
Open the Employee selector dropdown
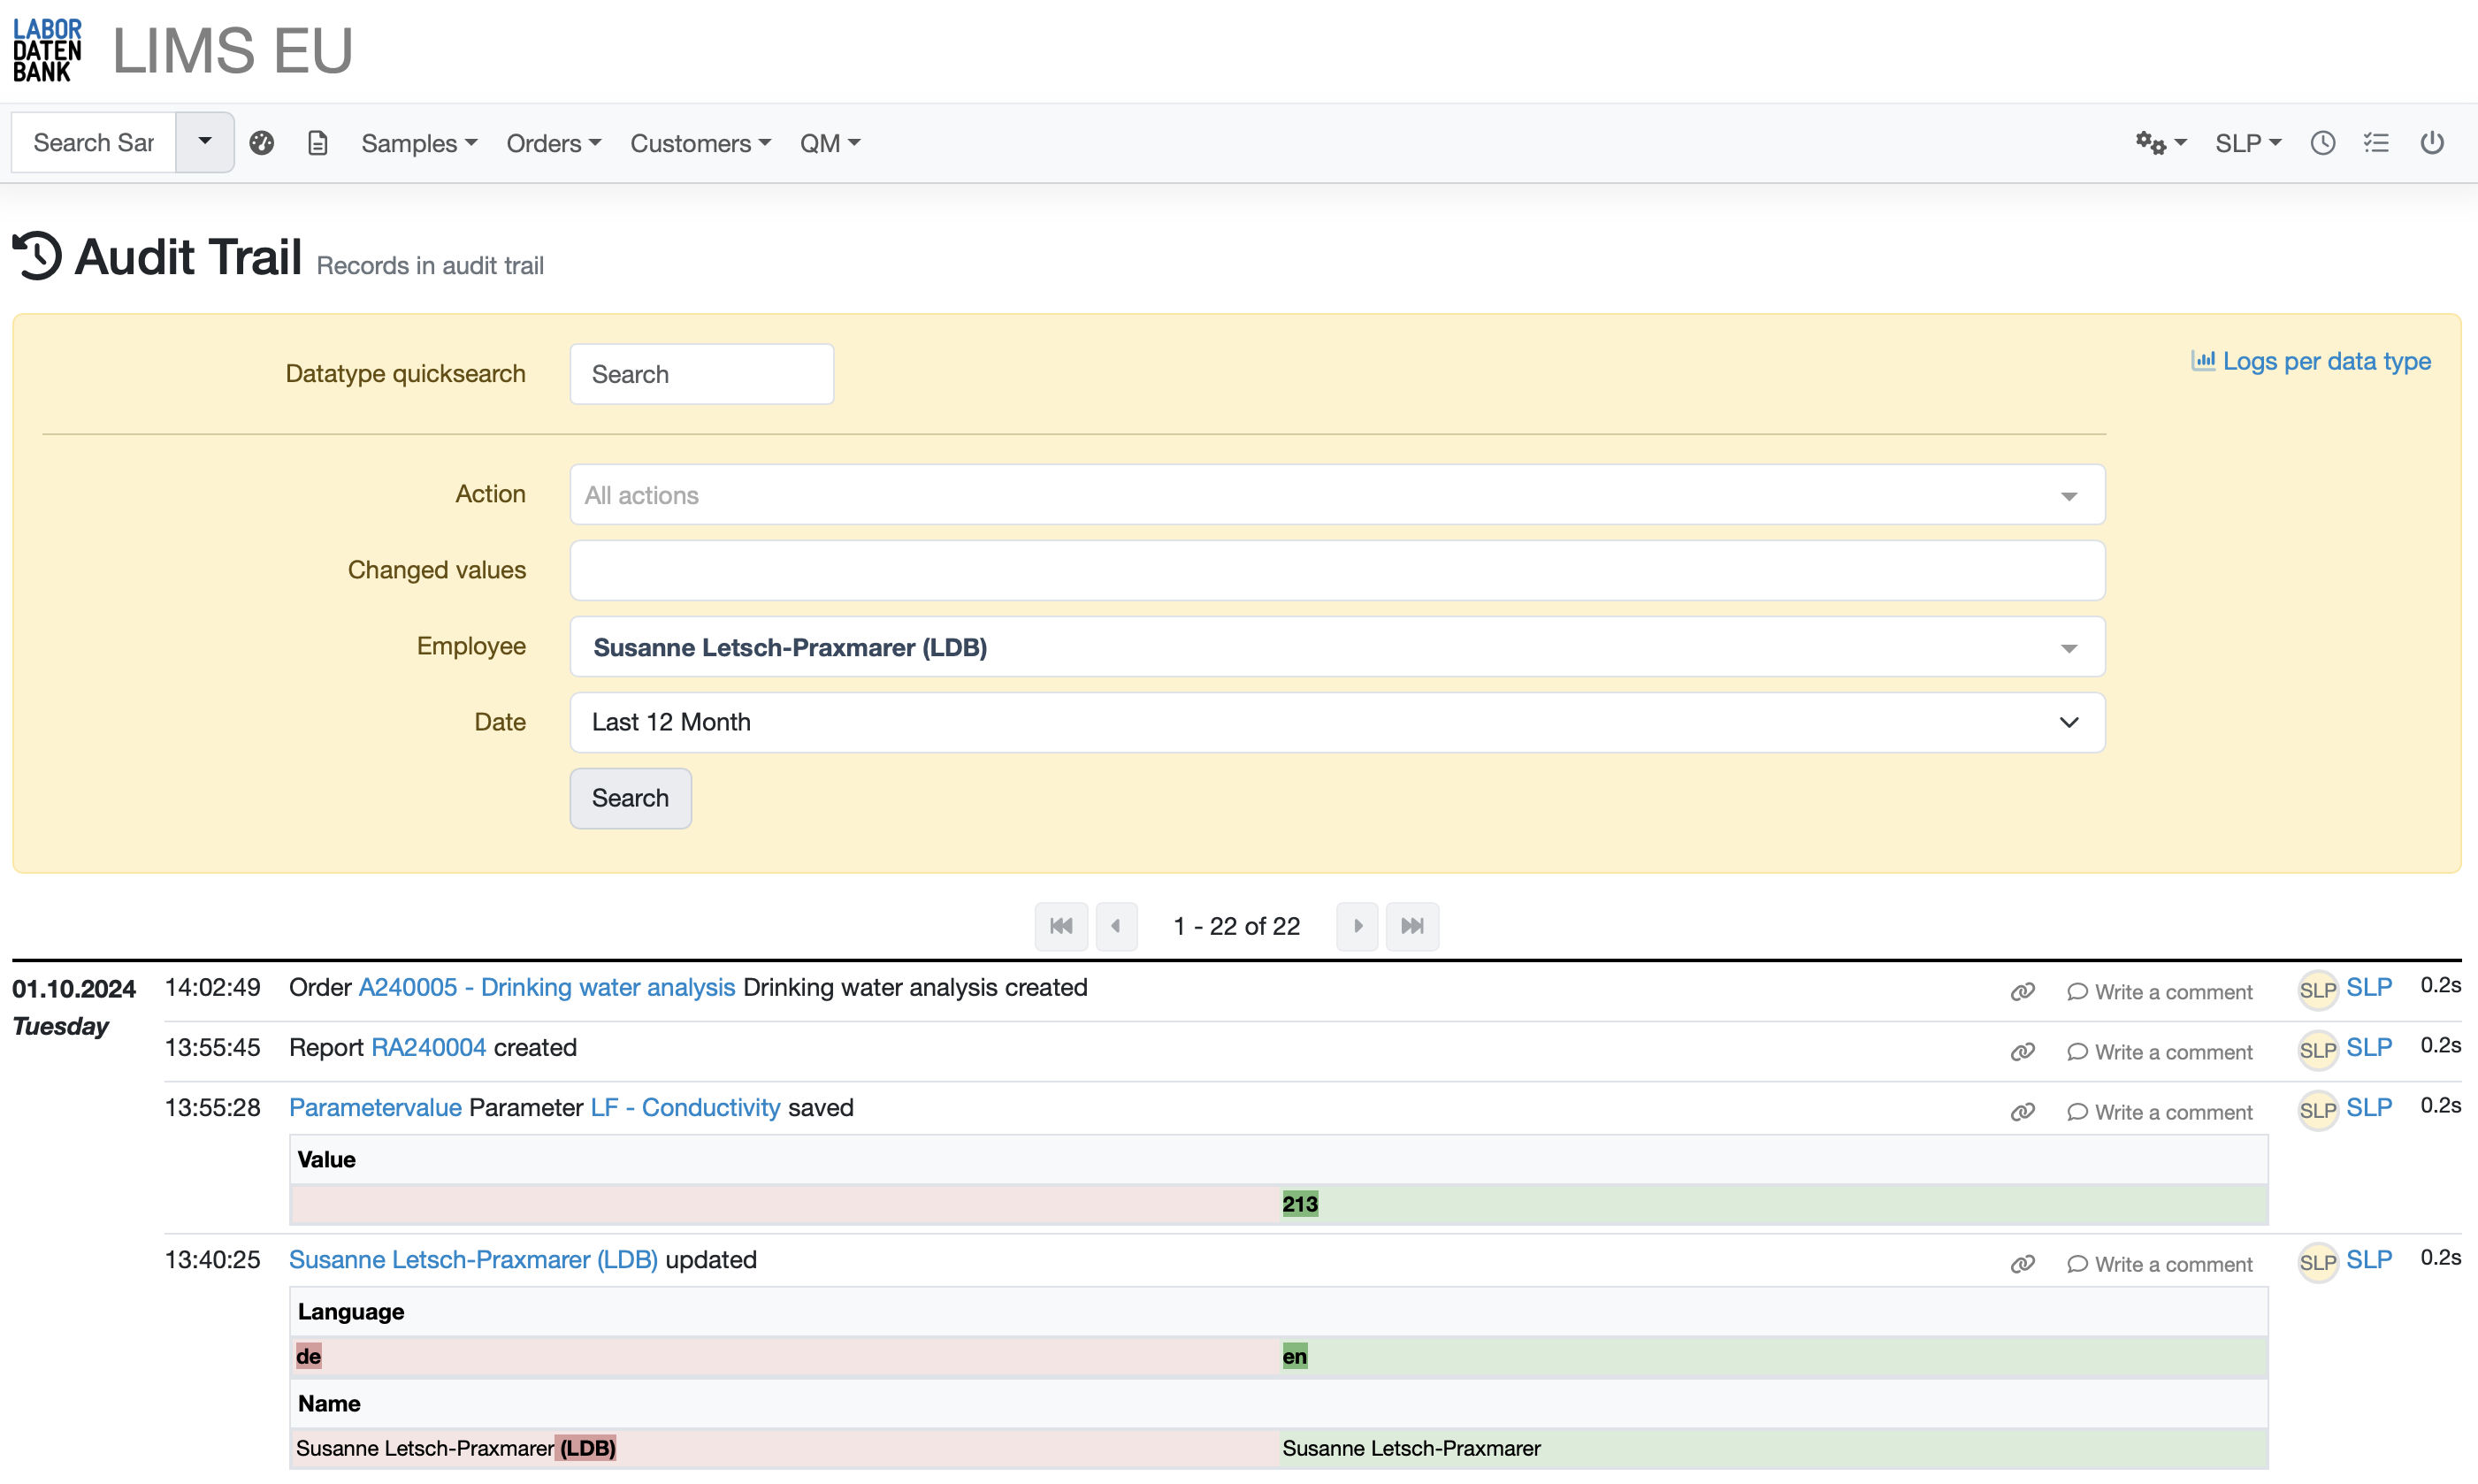click(1337, 647)
